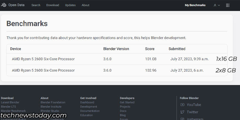Screen dimensions: 240x120
Task: Click the Latest Blender footer link
Action: 10,102
